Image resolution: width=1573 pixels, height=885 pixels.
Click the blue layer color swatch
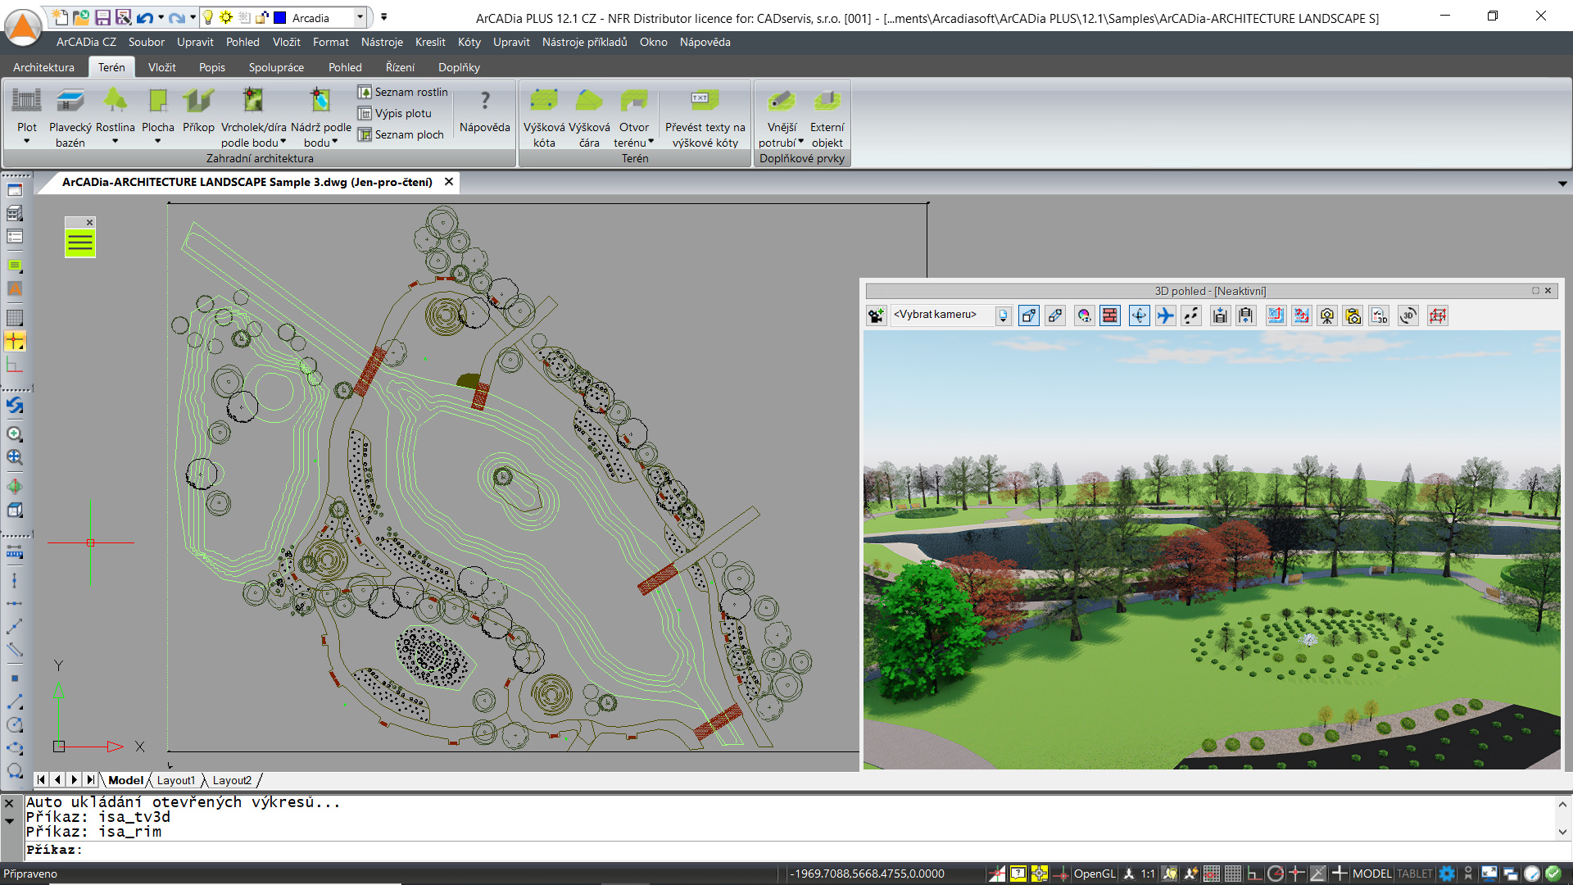(280, 17)
